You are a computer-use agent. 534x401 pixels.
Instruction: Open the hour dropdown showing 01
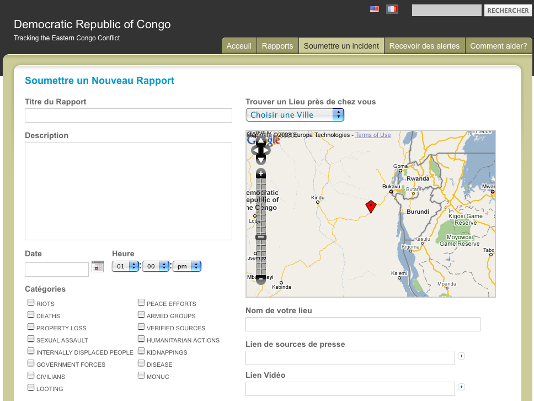[126, 266]
